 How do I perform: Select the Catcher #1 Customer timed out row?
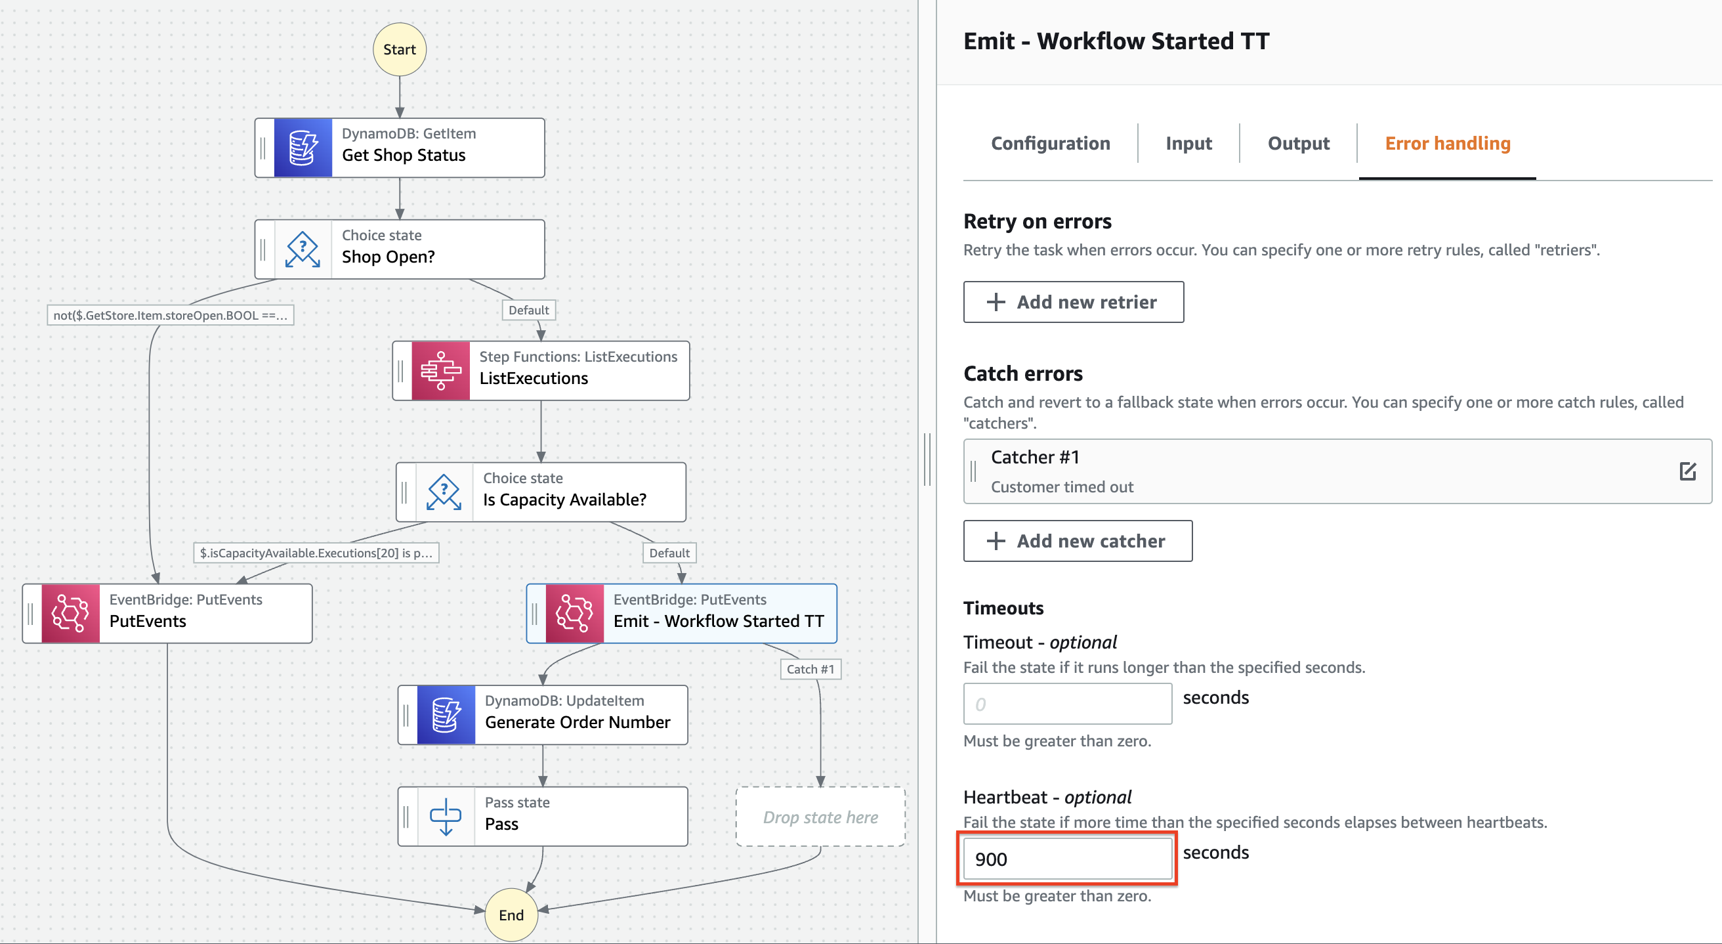coord(1337,471)
